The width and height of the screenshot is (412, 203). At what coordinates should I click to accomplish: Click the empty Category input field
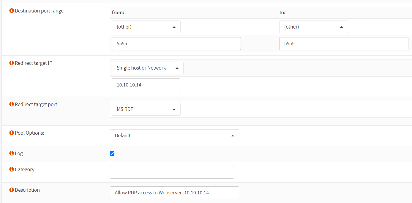pos(172,172)
